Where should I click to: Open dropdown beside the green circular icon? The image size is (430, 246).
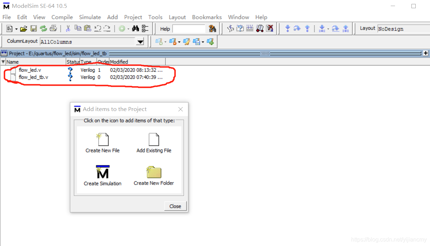tap(128, 29)
